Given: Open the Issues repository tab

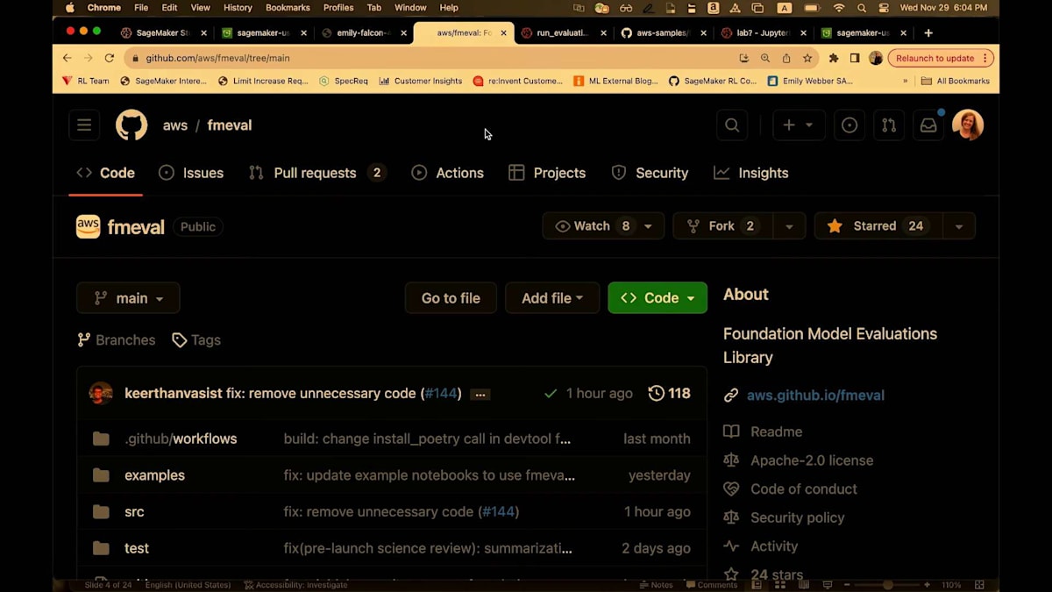Looking at the screenshot, I should [x=191, y=173].
